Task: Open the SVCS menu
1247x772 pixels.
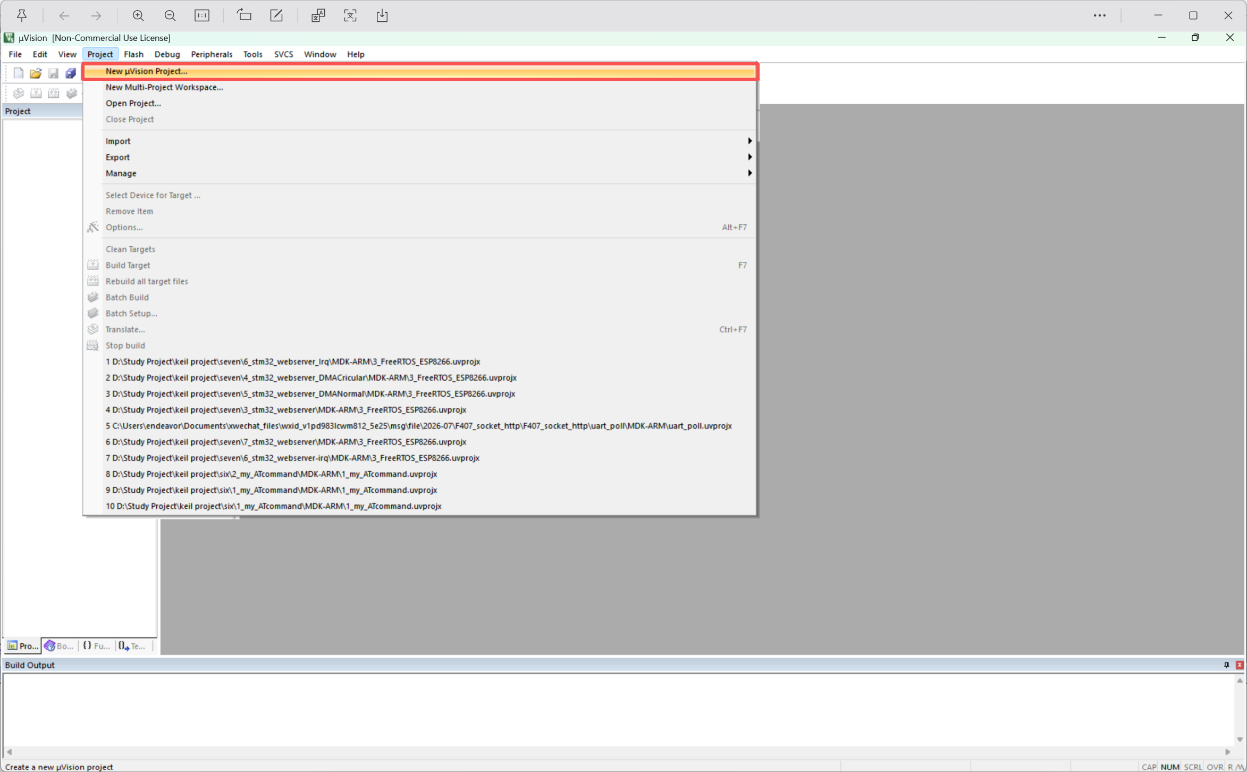Action: pyautogui.click(x=283, y=54)
